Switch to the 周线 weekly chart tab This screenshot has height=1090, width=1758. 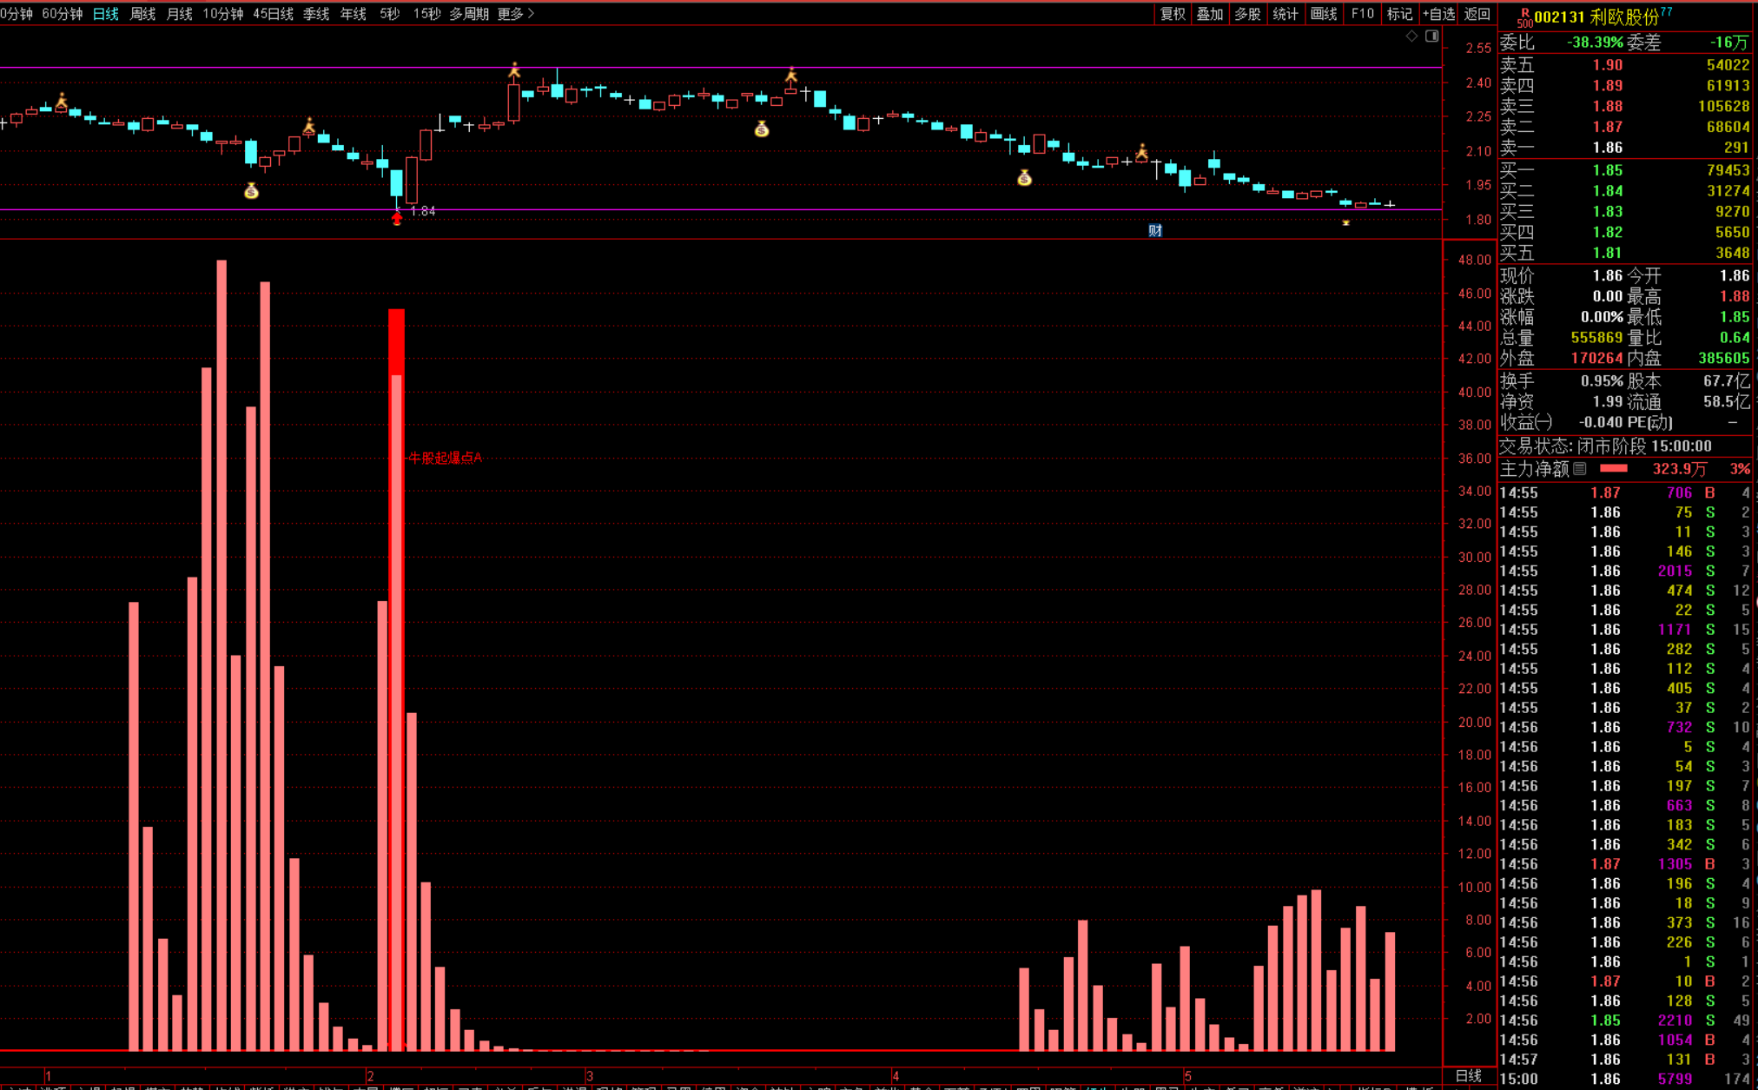pos(142,14)
